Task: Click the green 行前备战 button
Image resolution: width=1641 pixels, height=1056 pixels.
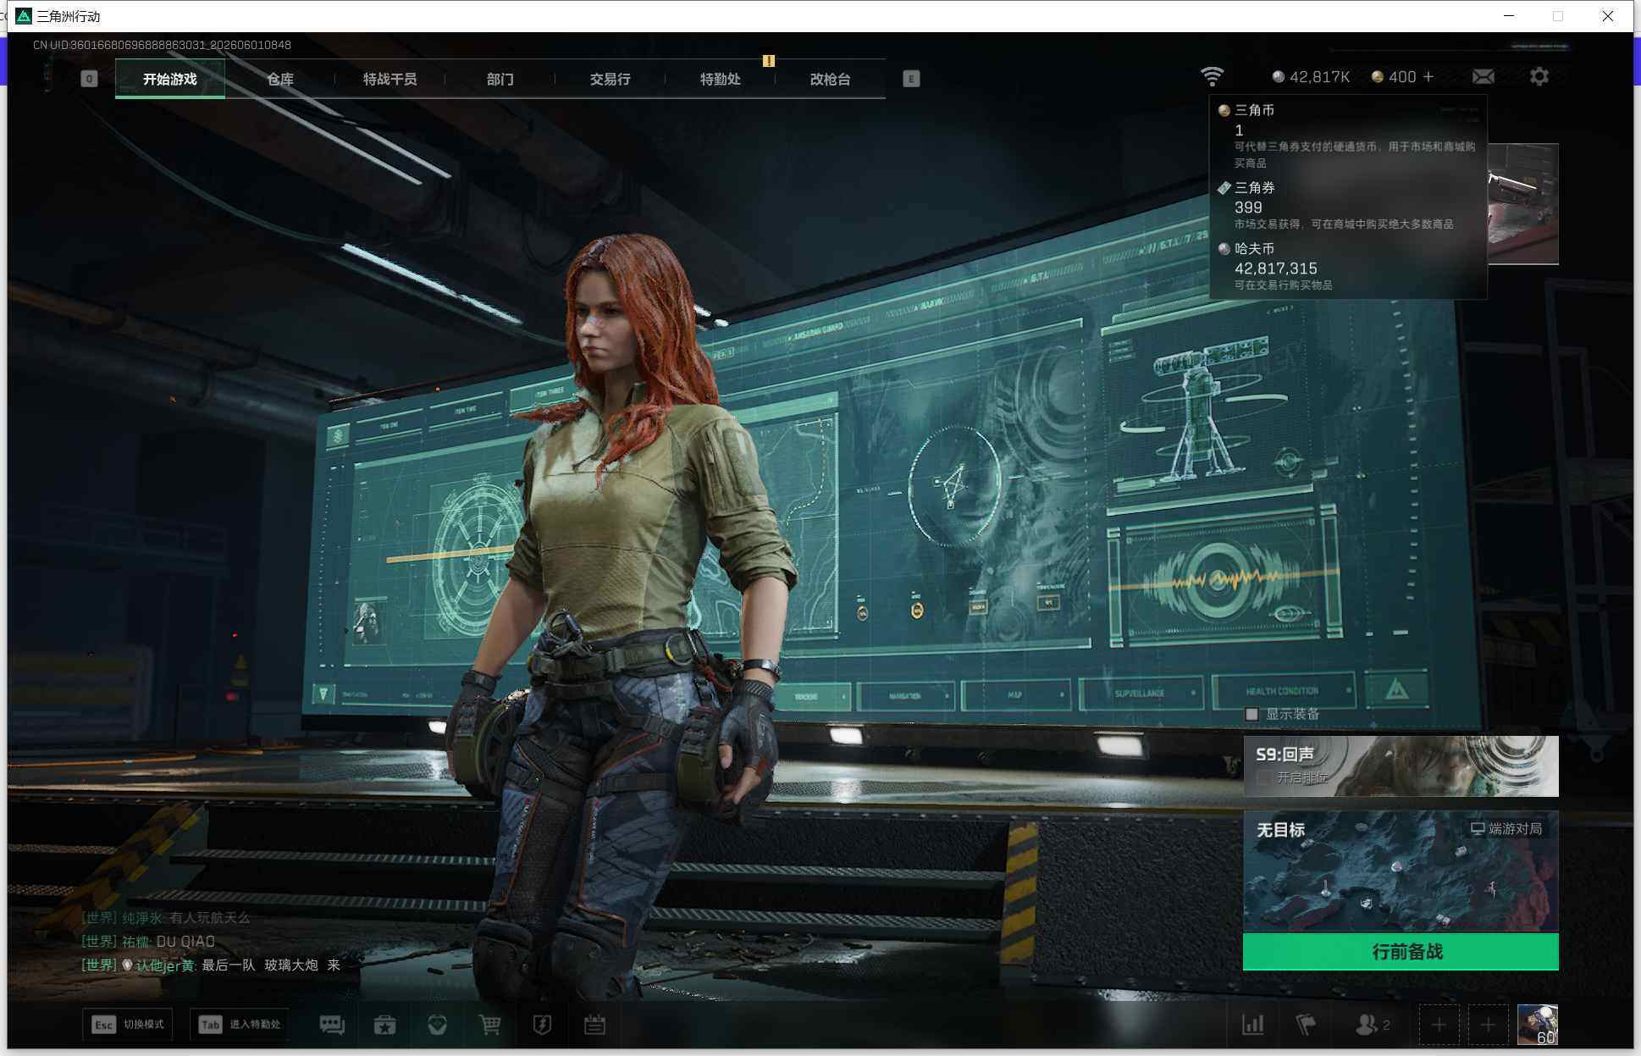Action: coord(1401,951)
